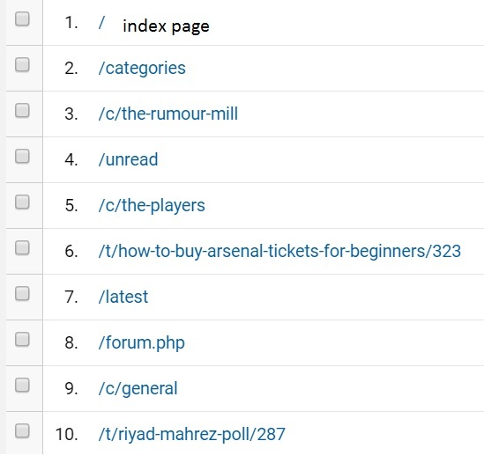Open the /categories page link

click(142, 69)
